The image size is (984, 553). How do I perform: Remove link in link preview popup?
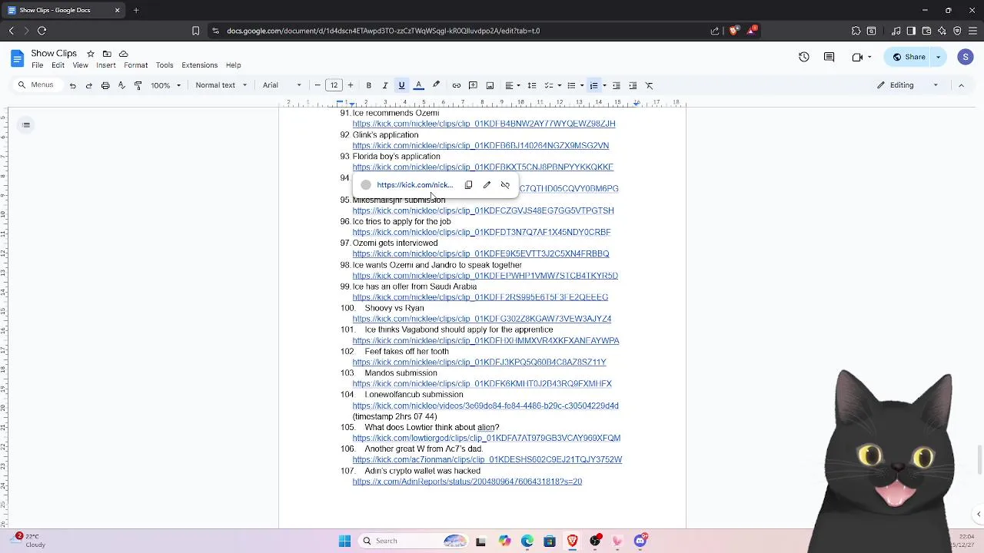(x=505, y=185)
